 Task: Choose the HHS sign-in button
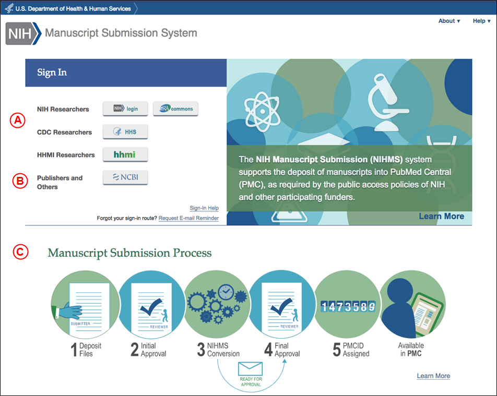pyautogui.click(x=125, y=132)
